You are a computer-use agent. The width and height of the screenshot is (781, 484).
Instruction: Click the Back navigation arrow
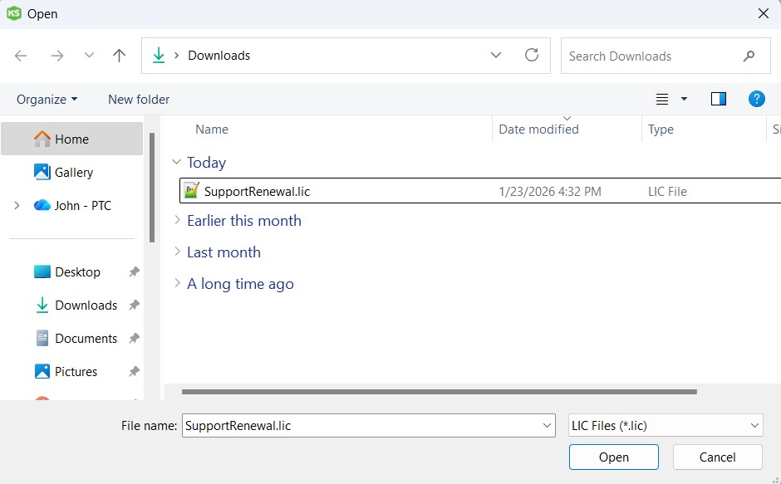point(21,56)
